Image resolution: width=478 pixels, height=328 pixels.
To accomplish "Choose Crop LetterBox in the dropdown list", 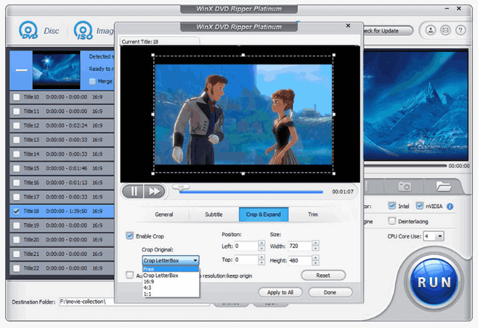I will tap(171, 276).
